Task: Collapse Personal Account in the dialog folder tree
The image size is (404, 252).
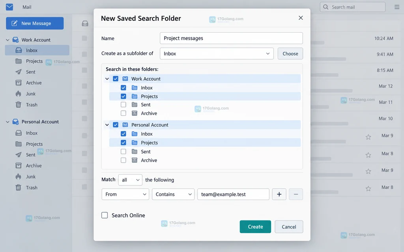Action: (107, 125)
